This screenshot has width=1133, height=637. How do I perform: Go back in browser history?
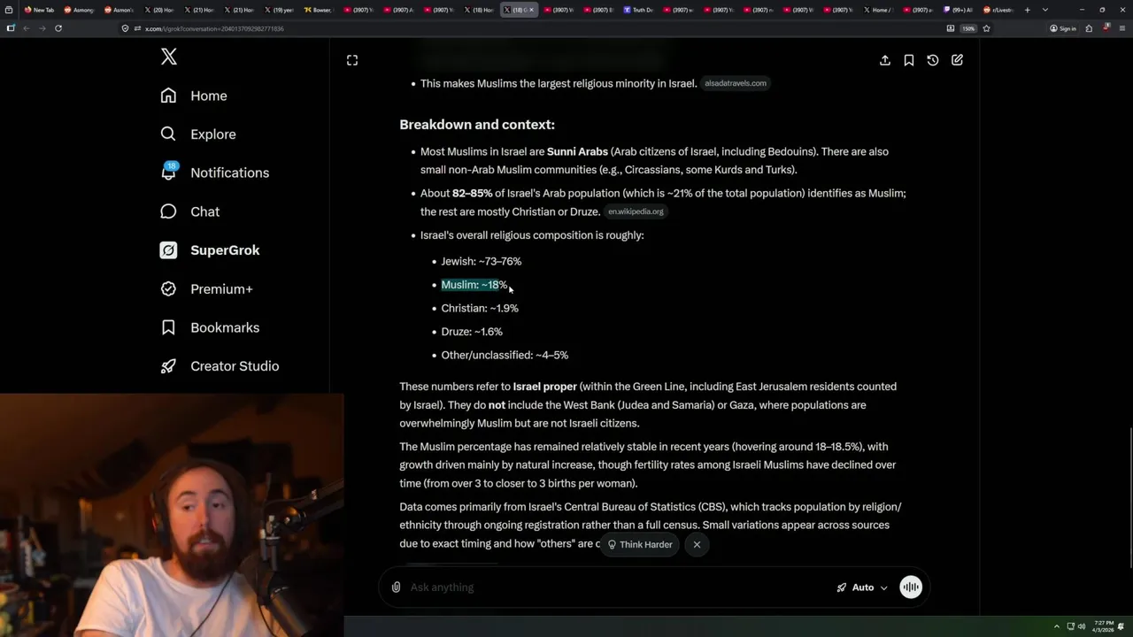(26, 28)
